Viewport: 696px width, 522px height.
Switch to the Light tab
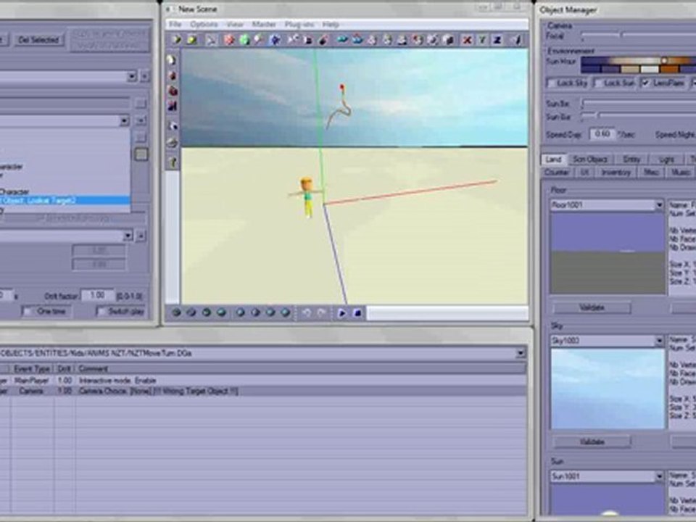[667, 159]
